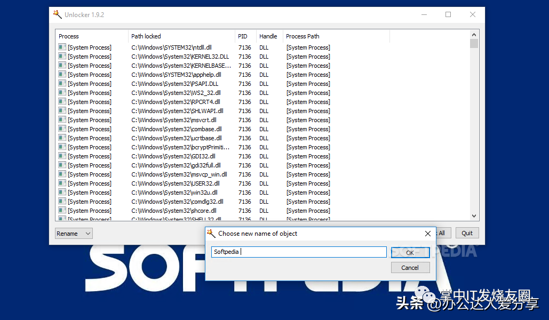
Task: Click the process icon in the KERNEL32.DLL row
Action: (62, 56)
